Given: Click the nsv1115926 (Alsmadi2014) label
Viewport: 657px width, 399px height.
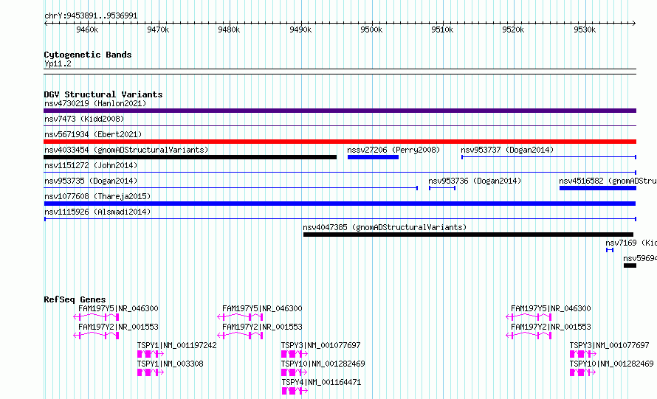Looking at the screenshot, I should (x=97, y=212).
